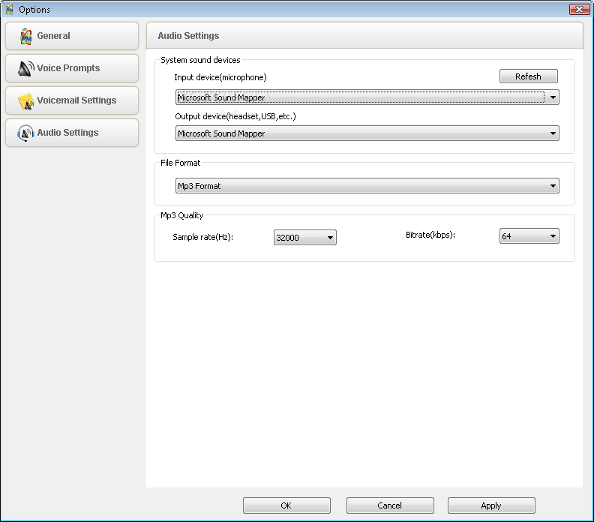Click the 'Sample rate(Hz):' label

[x=203, y=237]
